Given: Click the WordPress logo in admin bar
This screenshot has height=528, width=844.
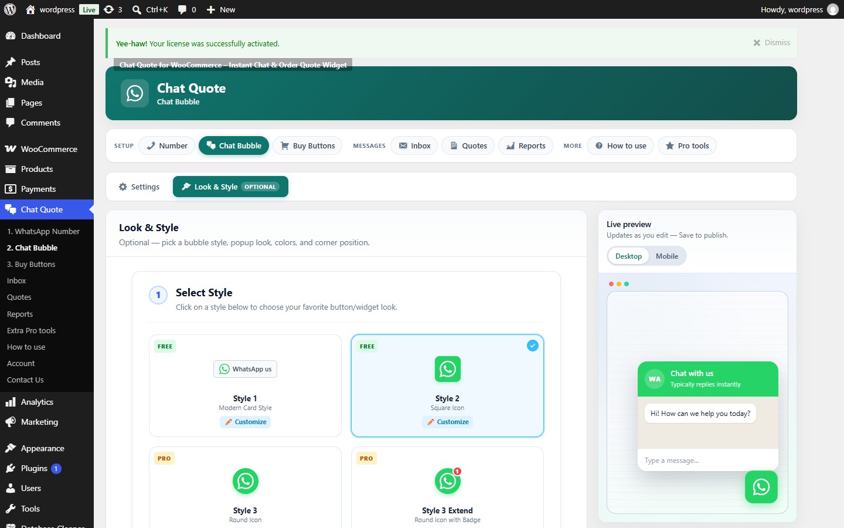Looking at the screenshot, I should [x=10, y=9].
